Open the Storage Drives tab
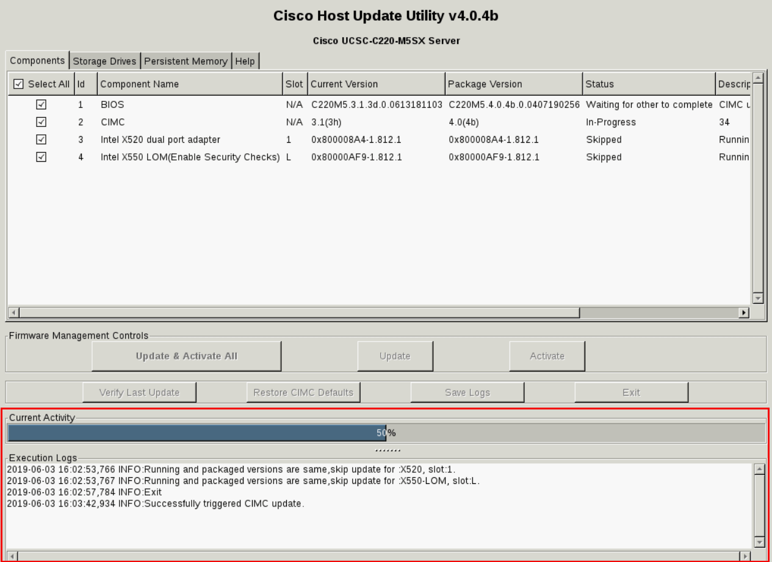 [105, 61]
